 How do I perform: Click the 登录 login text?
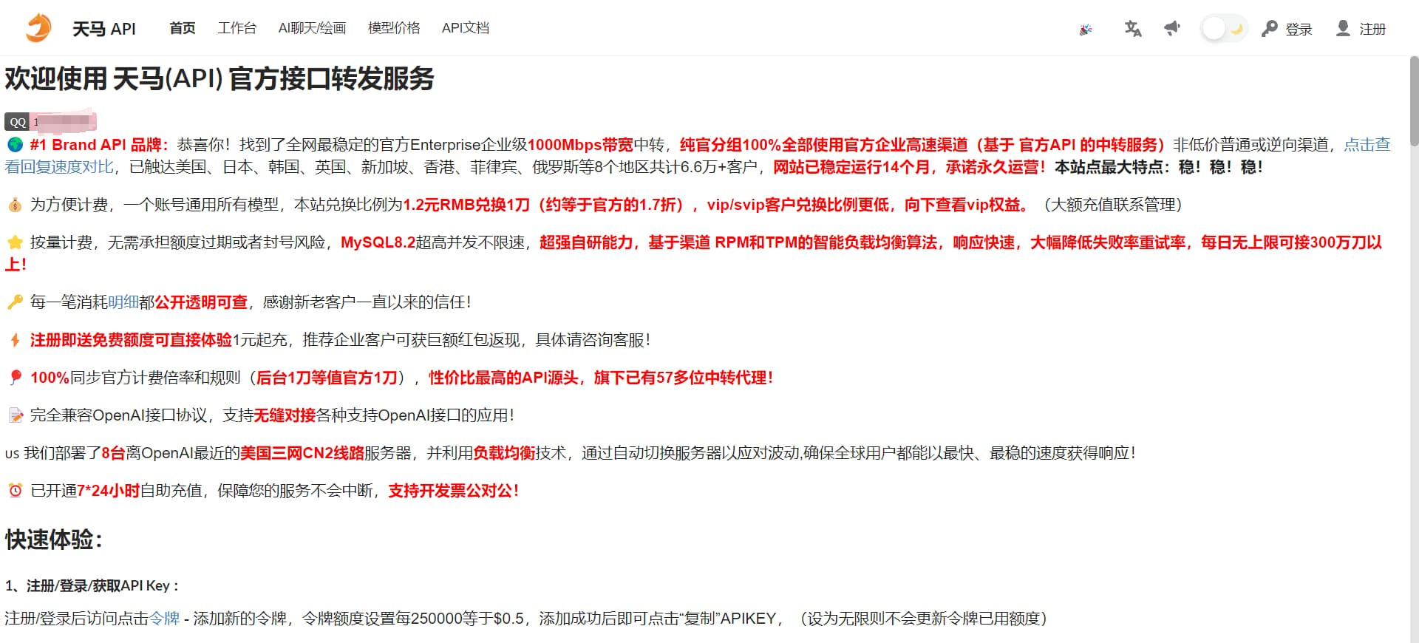1299,29
